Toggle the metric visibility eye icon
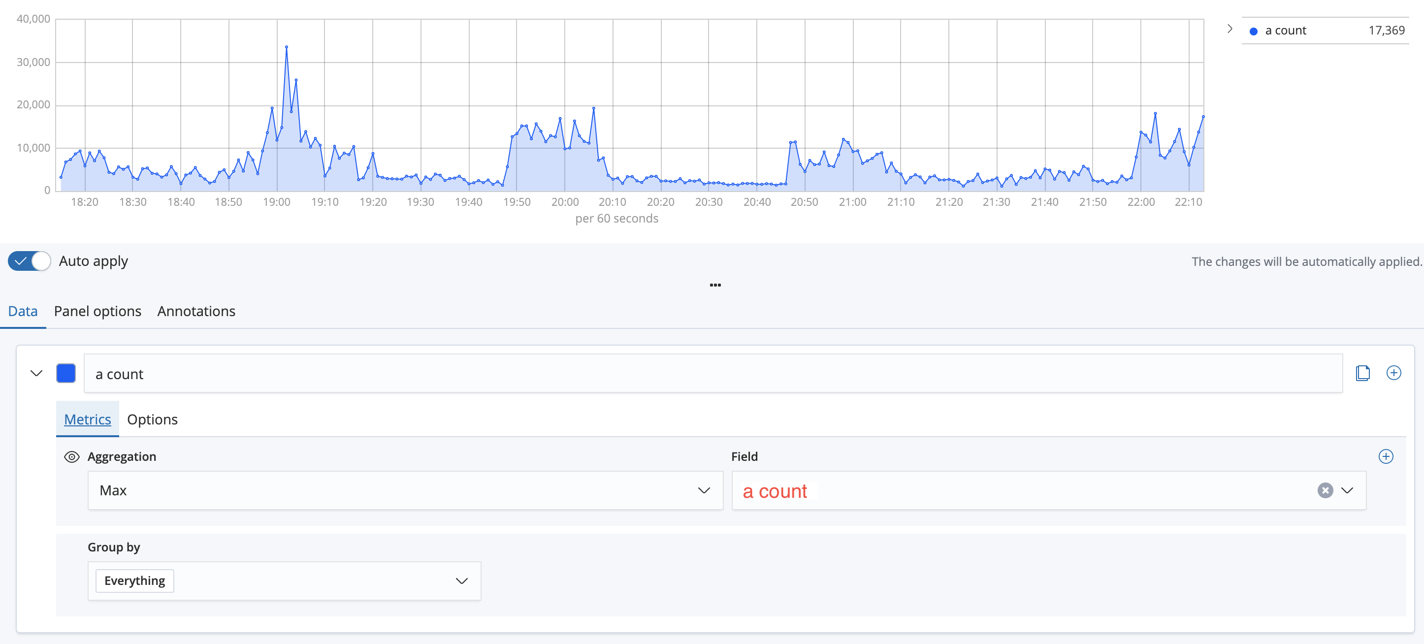This screenshot has width=1424, height=644. [x=72, y=456]
